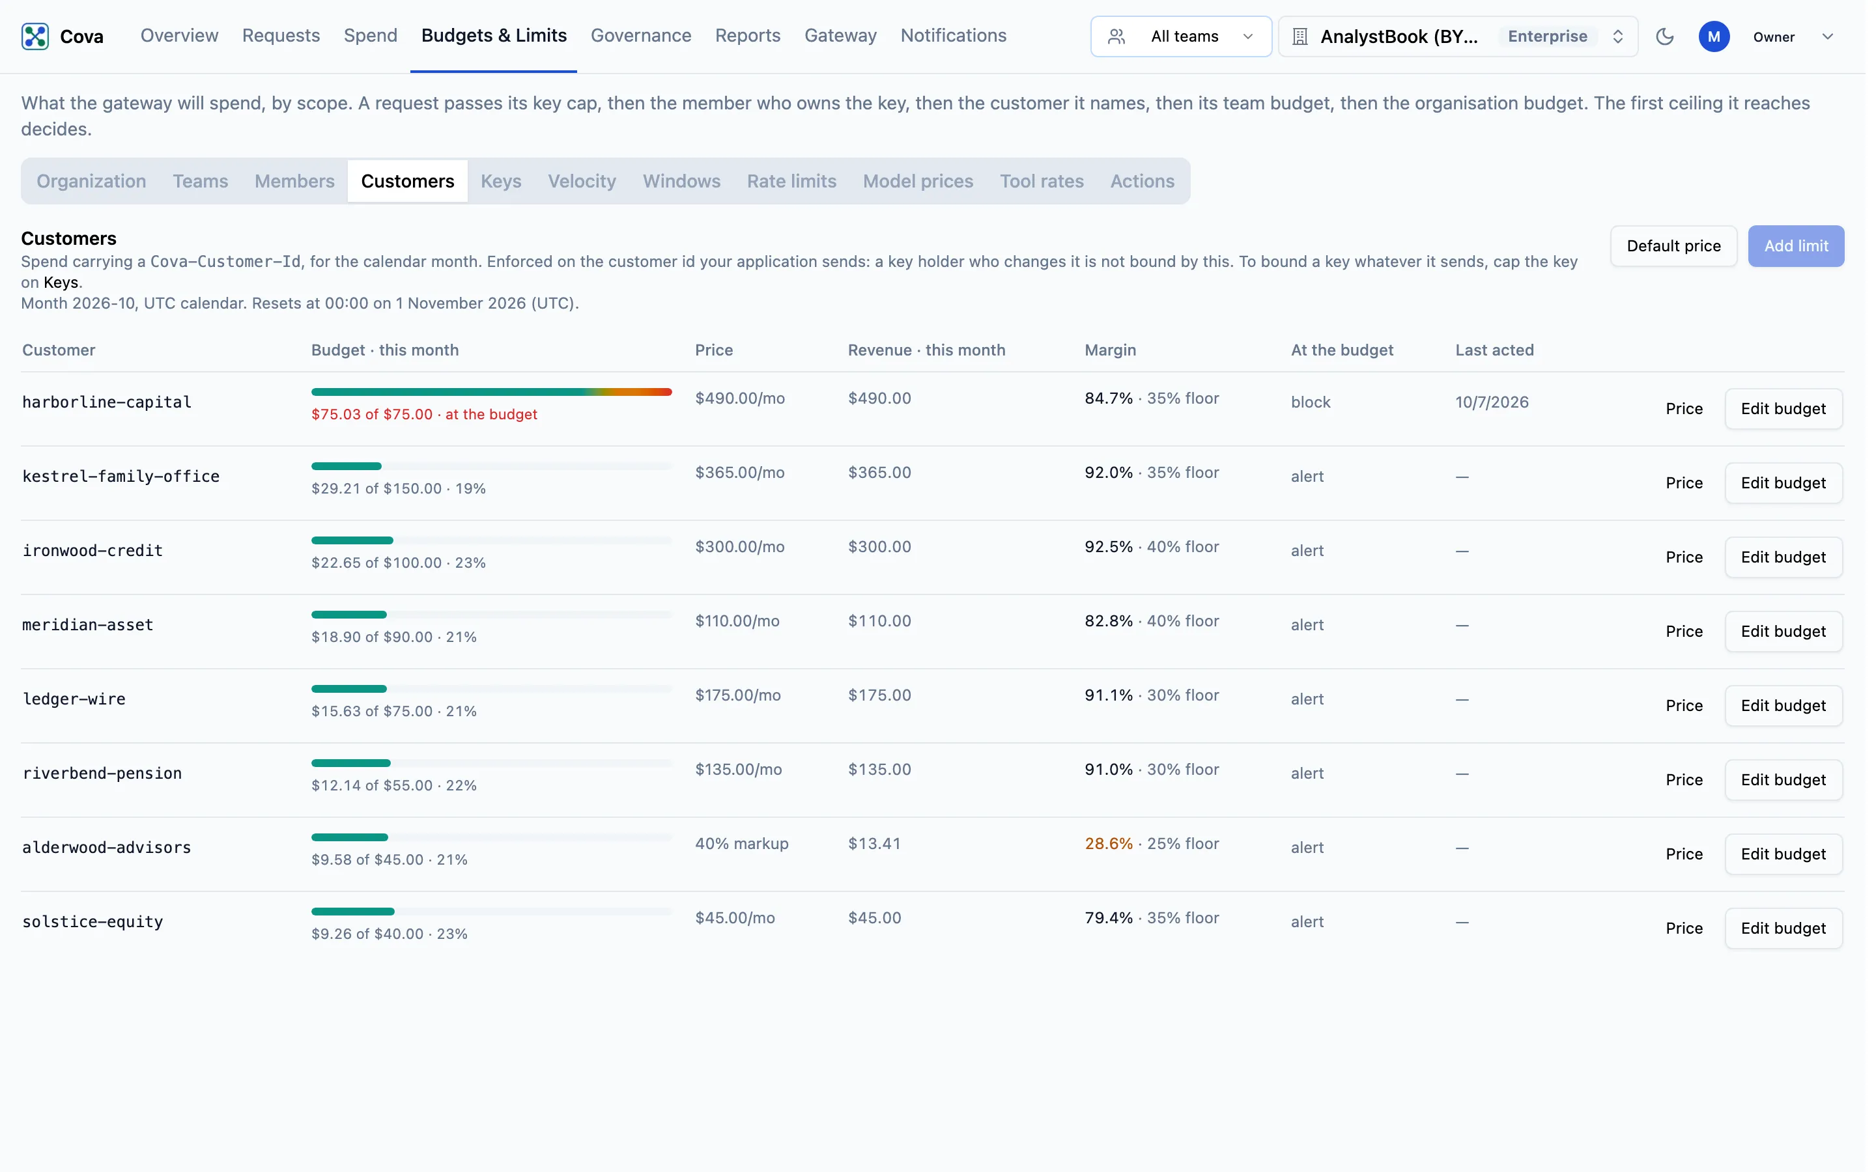Screen dimensions: 1876x1172
Task: Edit budget for ironwood-credit
Action: (1783, 558)
